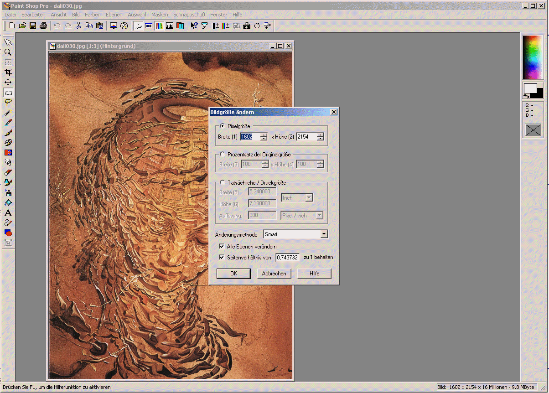Select the Crop tool
The image size is (549, 393).
[8, 72]
